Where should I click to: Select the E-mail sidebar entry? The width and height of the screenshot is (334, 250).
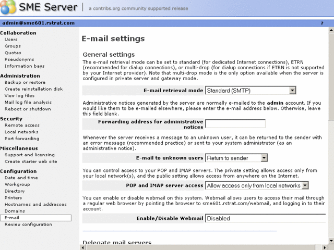[36, 218]
